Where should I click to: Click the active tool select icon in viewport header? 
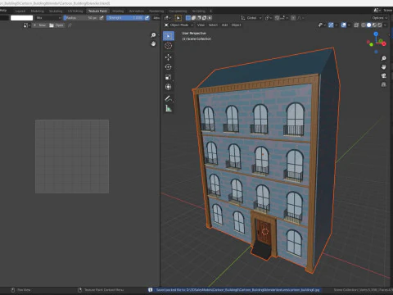(178, 18)
